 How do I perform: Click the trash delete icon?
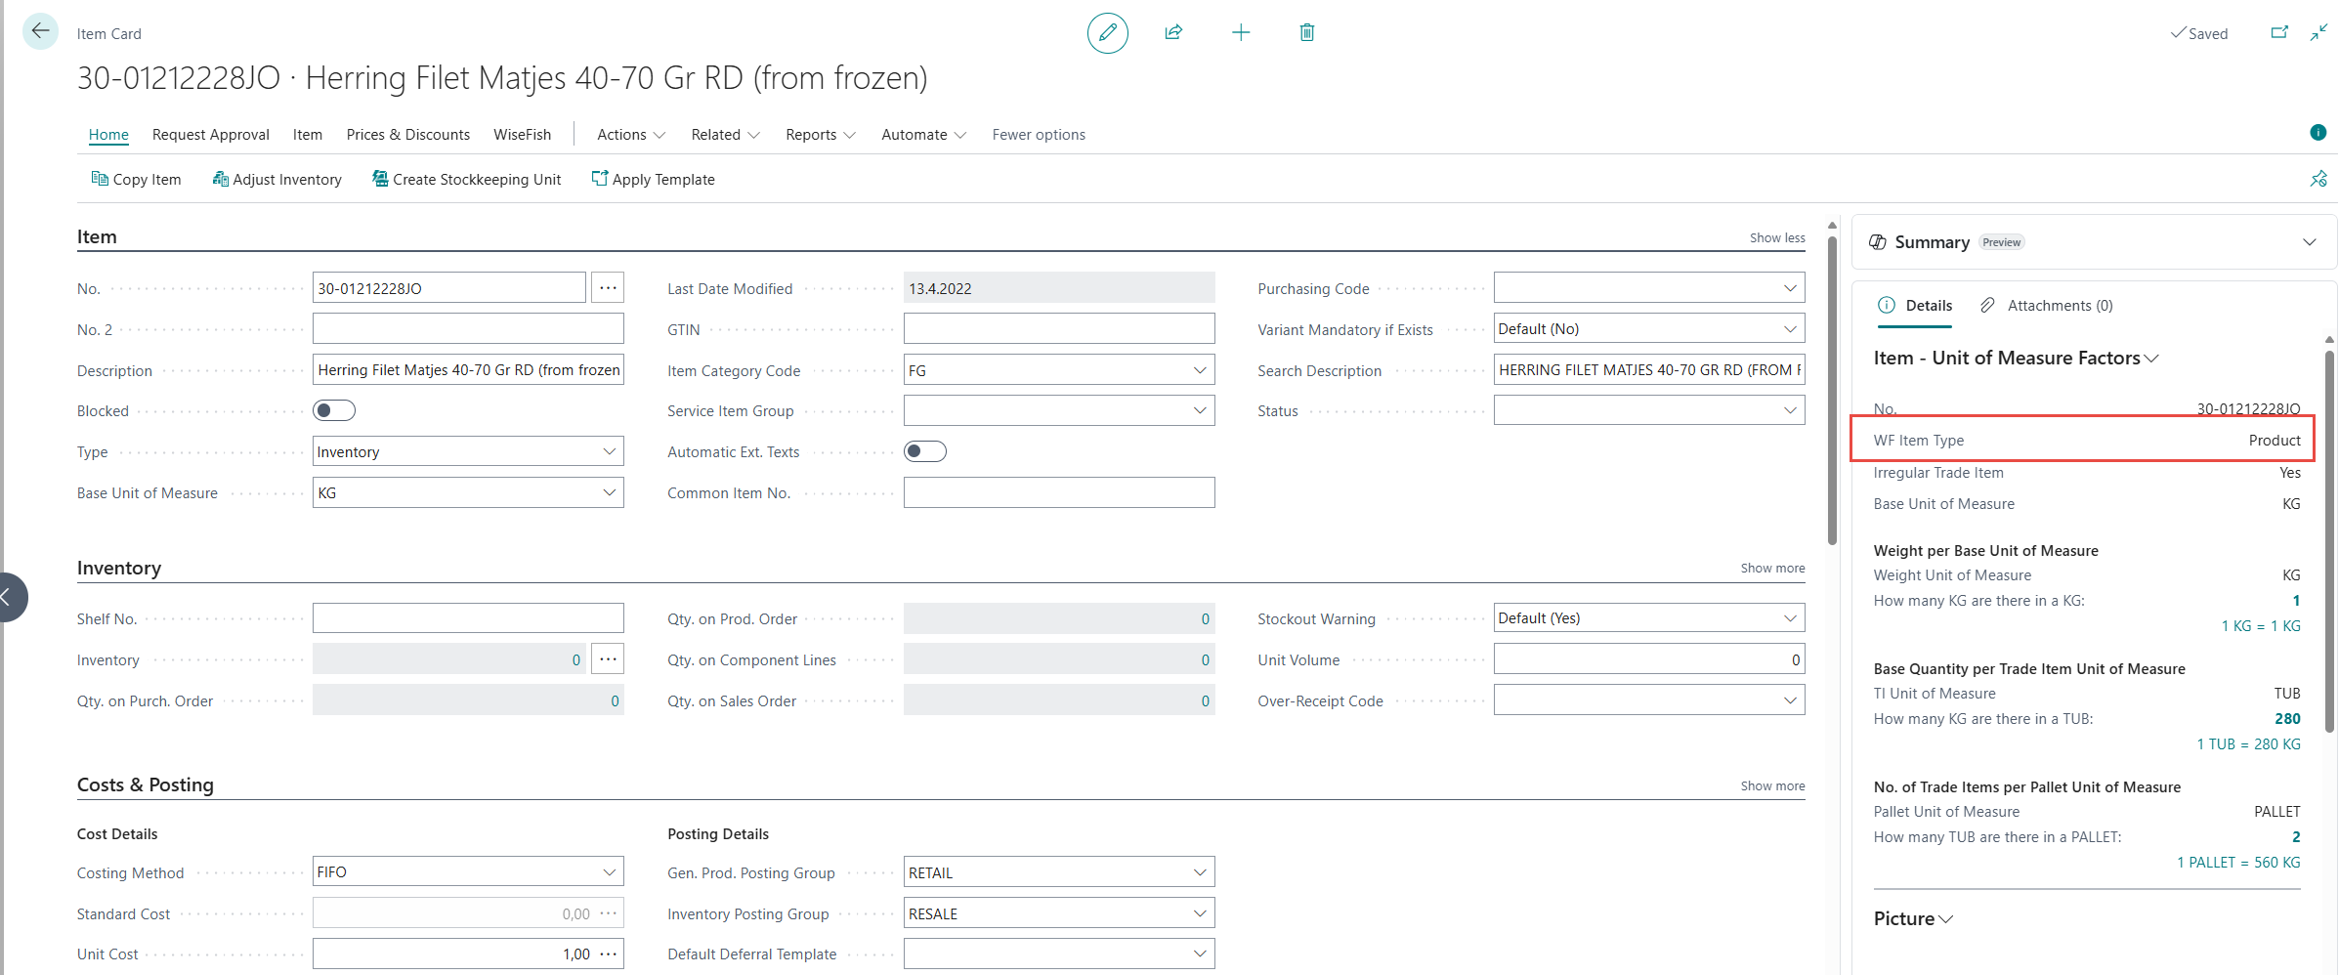[1306, 33]
